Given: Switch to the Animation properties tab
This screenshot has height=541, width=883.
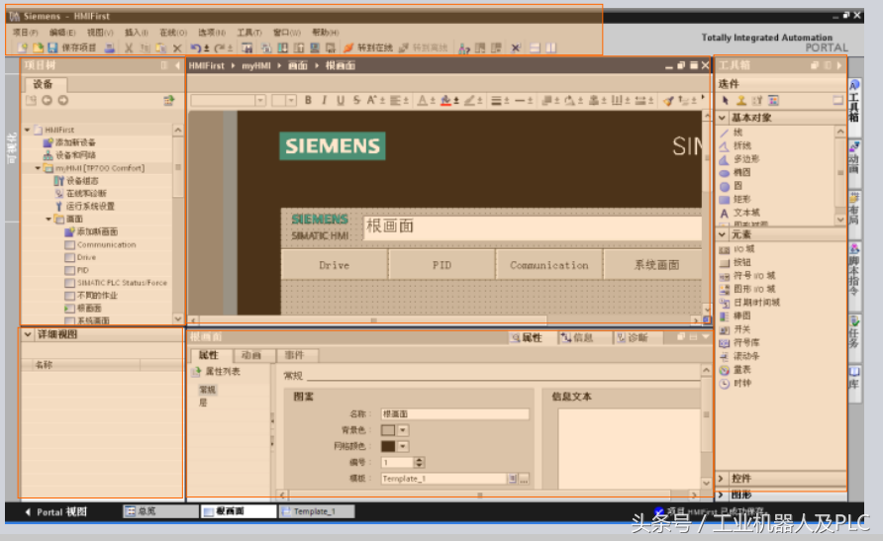Looking at the screenshot, I should 251,355.
